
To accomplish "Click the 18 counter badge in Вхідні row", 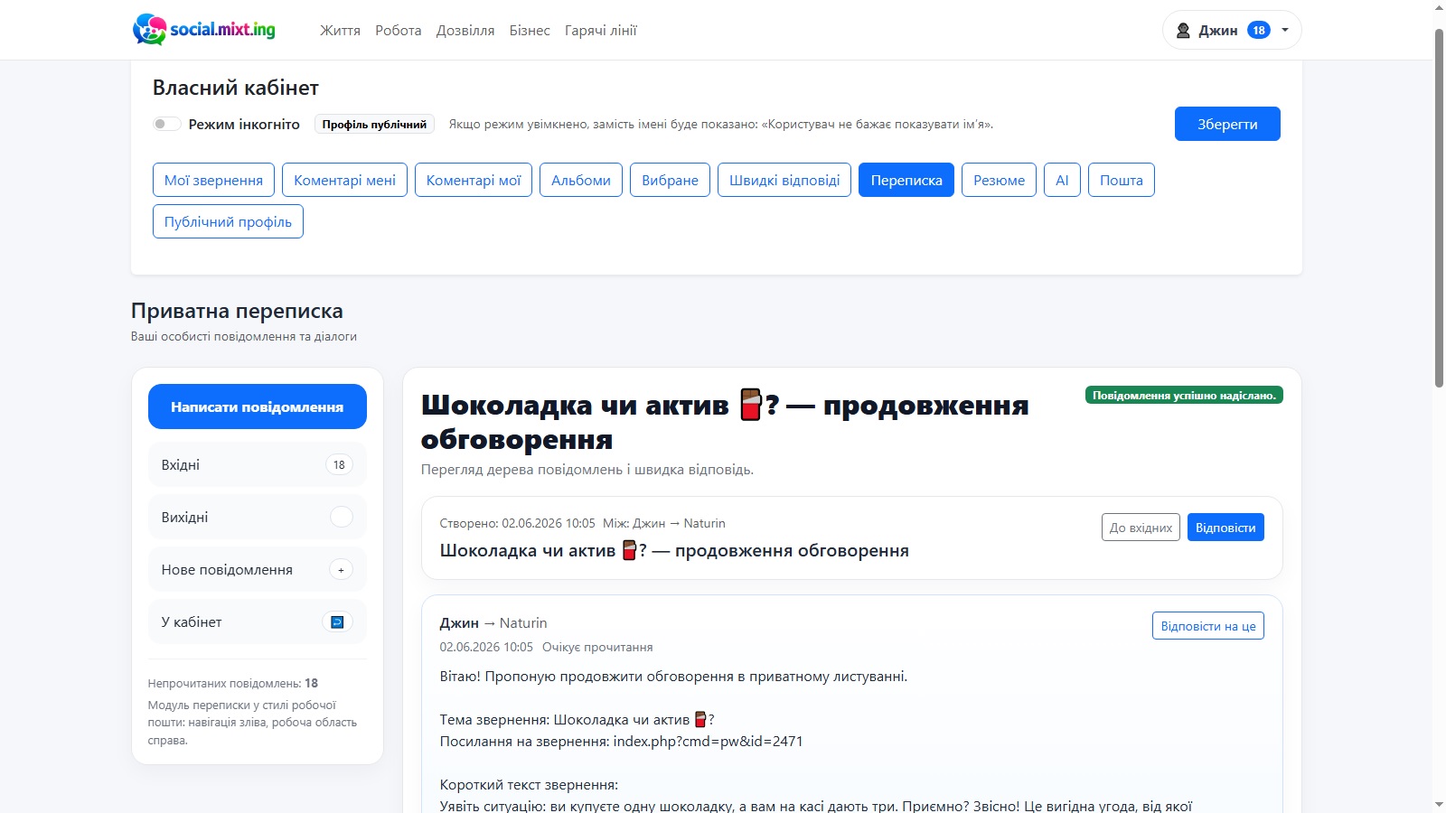I will [339, 464].
